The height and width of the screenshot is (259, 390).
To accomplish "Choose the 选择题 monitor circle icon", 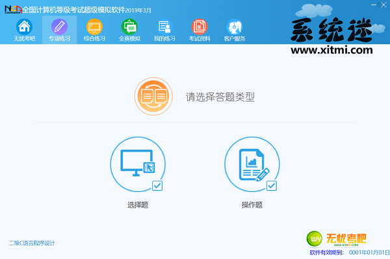I will 138,164.
